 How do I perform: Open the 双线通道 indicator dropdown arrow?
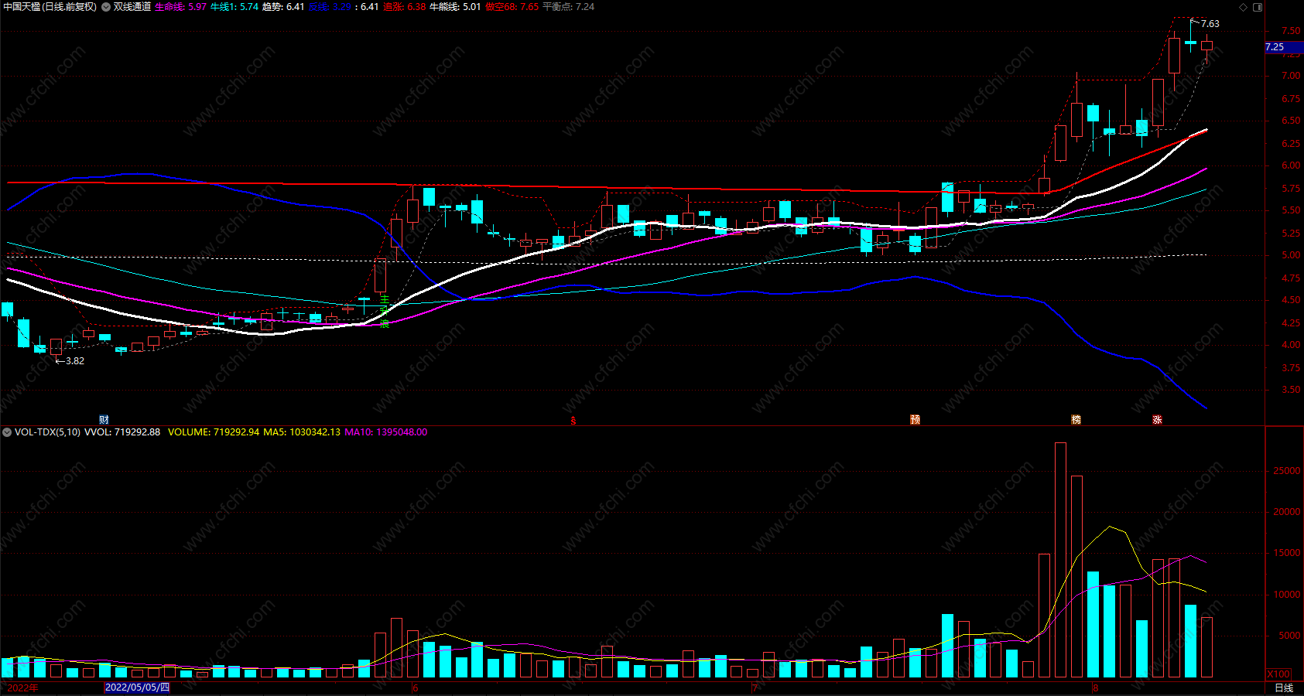point(106,7)
